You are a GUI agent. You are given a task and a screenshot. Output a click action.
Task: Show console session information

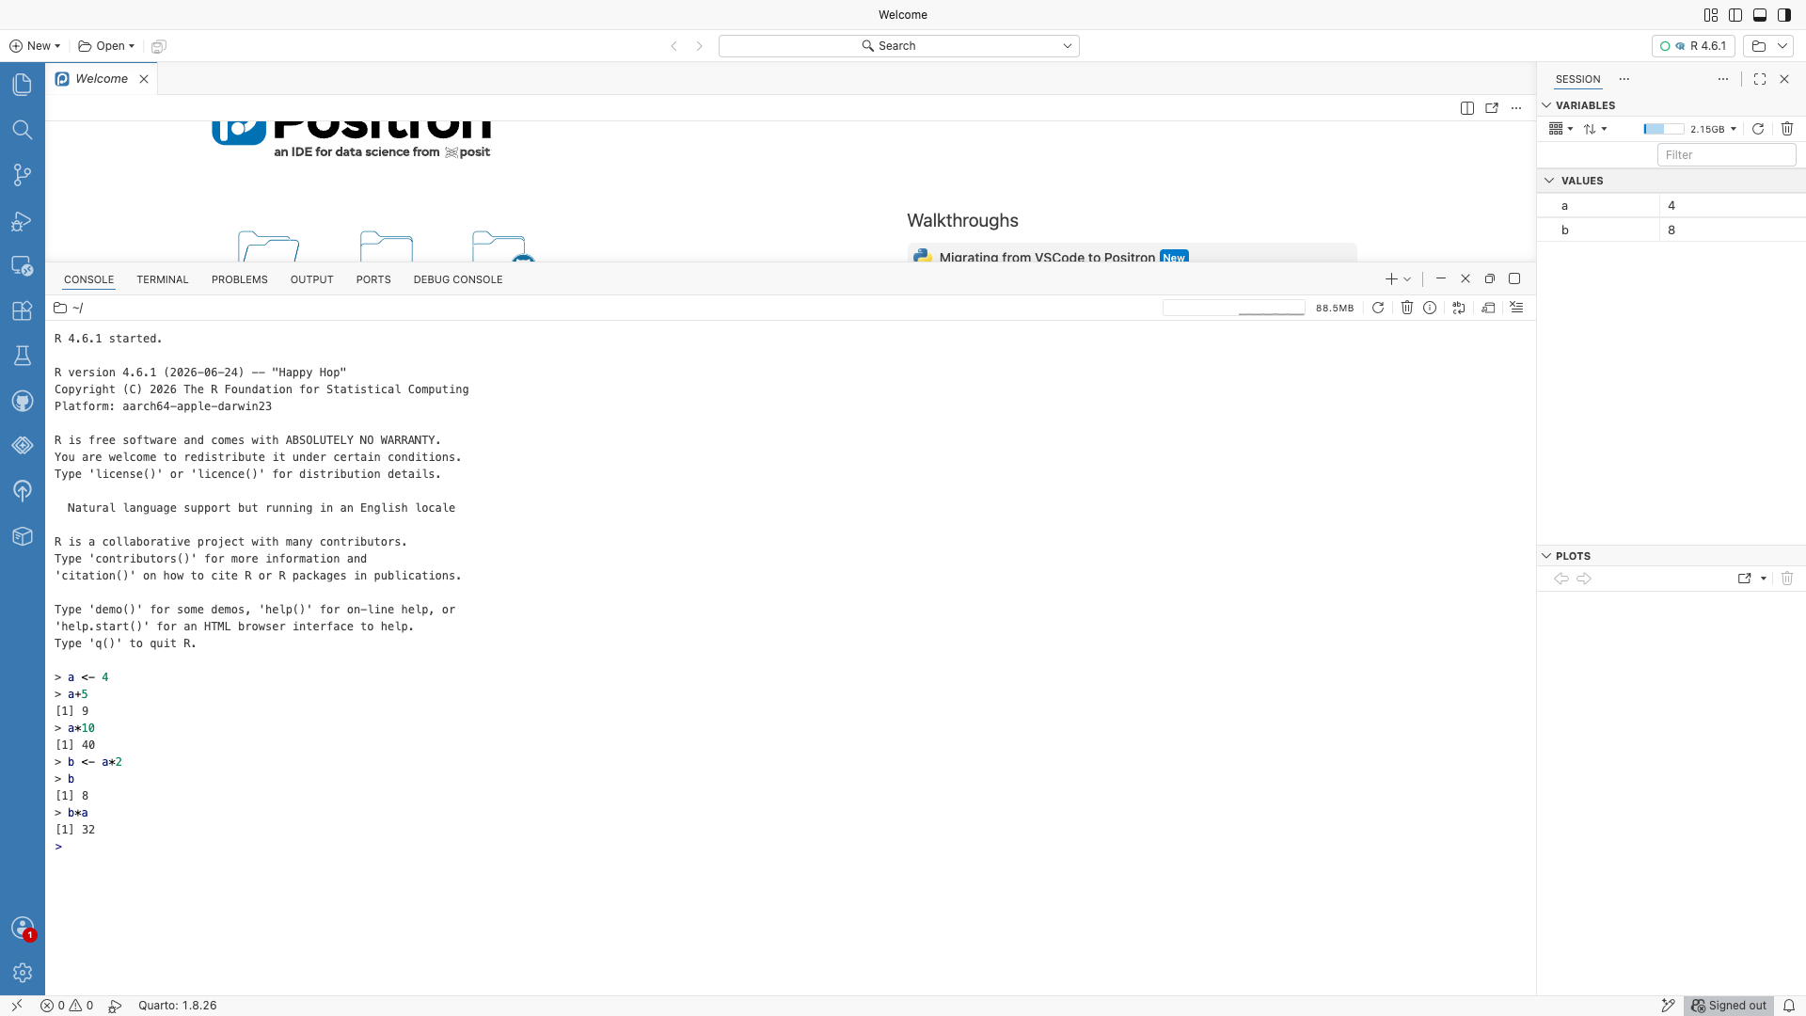click(1430, 308)
